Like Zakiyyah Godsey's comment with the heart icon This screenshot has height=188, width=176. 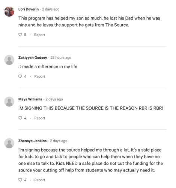coord(20,76)
